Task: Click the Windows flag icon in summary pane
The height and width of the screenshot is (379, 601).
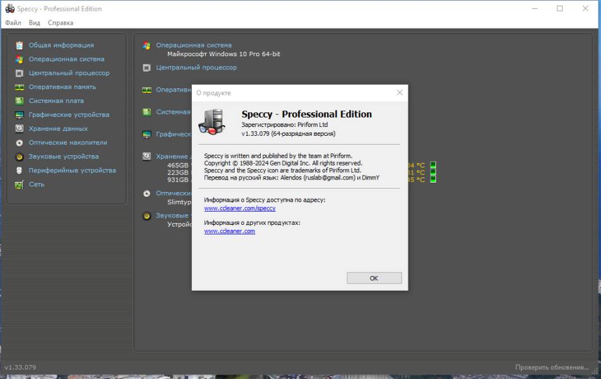Action: point(147,45)
